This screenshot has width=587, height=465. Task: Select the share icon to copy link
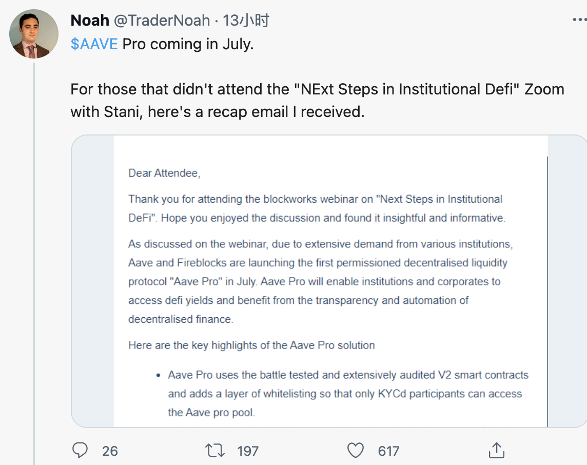(x=496, y=450)
